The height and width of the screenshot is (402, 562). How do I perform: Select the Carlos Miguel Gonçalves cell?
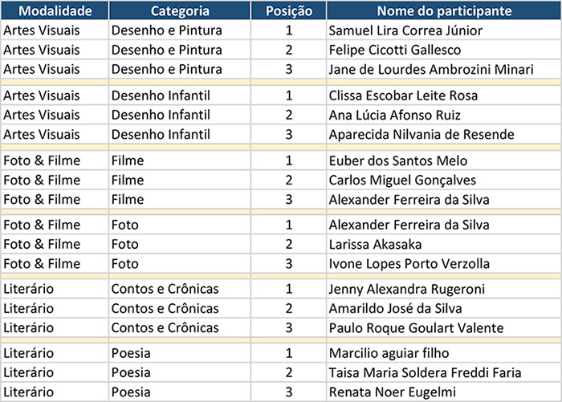(x=402, y=180)
